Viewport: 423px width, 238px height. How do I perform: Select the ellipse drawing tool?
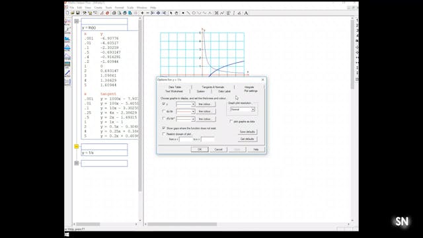click(194, 13)
